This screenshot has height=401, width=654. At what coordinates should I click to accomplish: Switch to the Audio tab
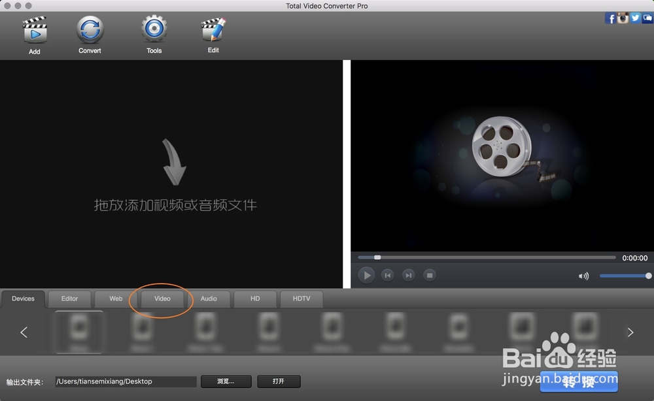click(209, 298)
